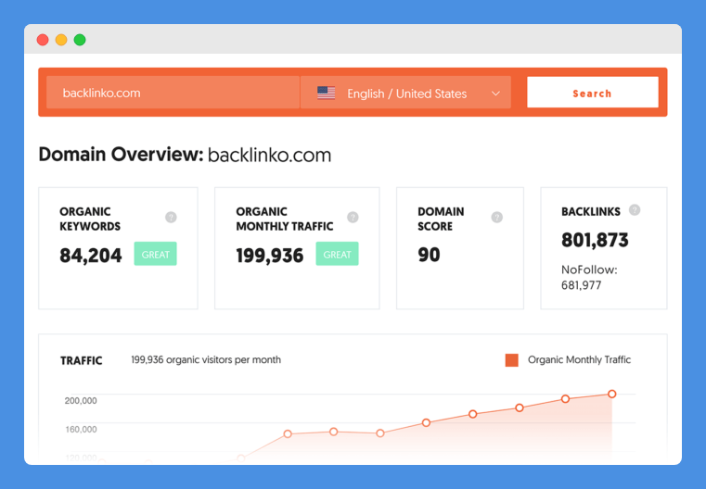This screenshot has height=489, width=706.
Task: Select the 84,204 organic keywords value
Action: tap(91, 256)
